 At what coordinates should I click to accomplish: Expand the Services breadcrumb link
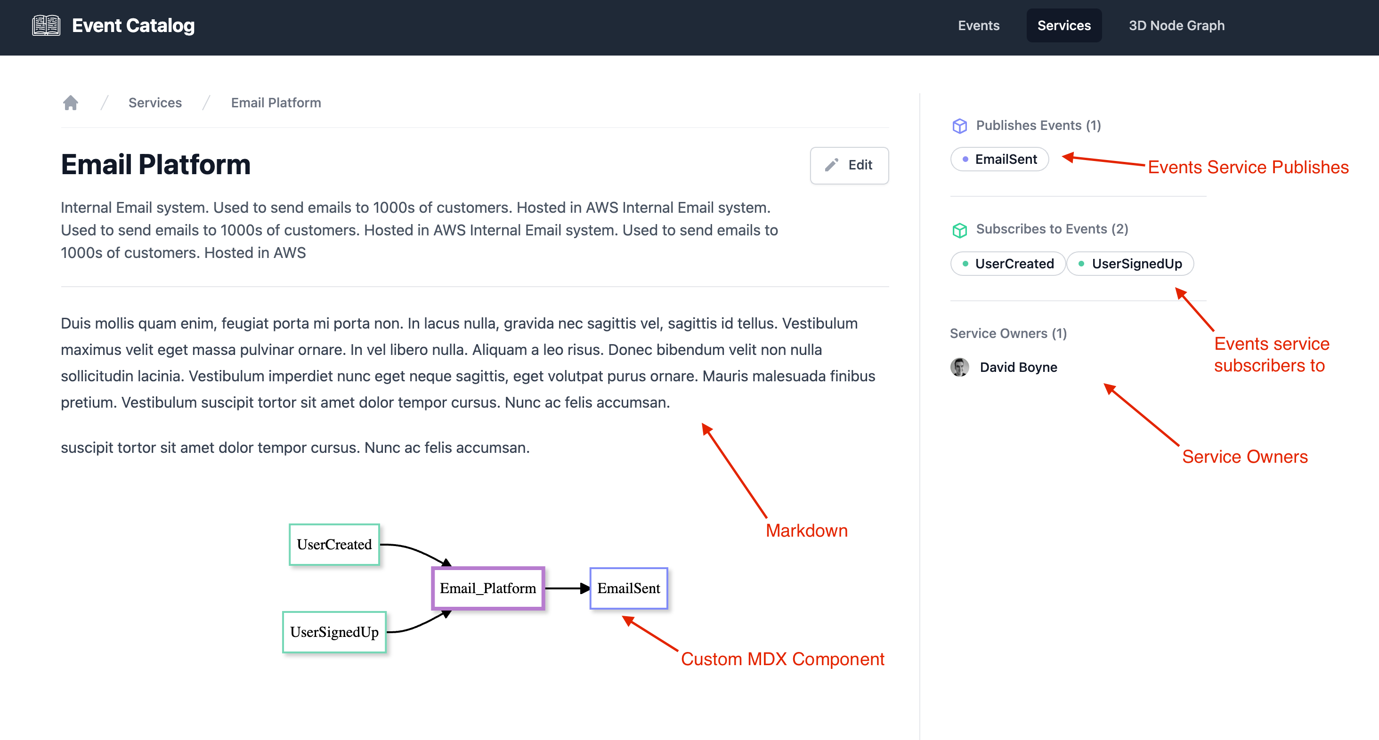[156, 102]
